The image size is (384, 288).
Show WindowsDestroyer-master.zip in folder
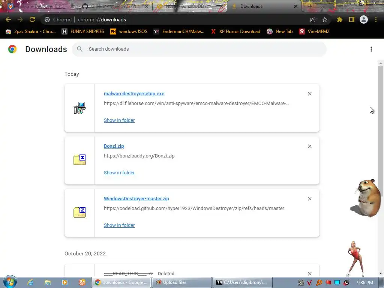pyautogui.click(x=119, y=225)
